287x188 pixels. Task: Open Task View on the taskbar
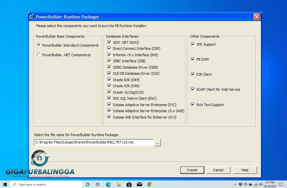coord(98,184)
